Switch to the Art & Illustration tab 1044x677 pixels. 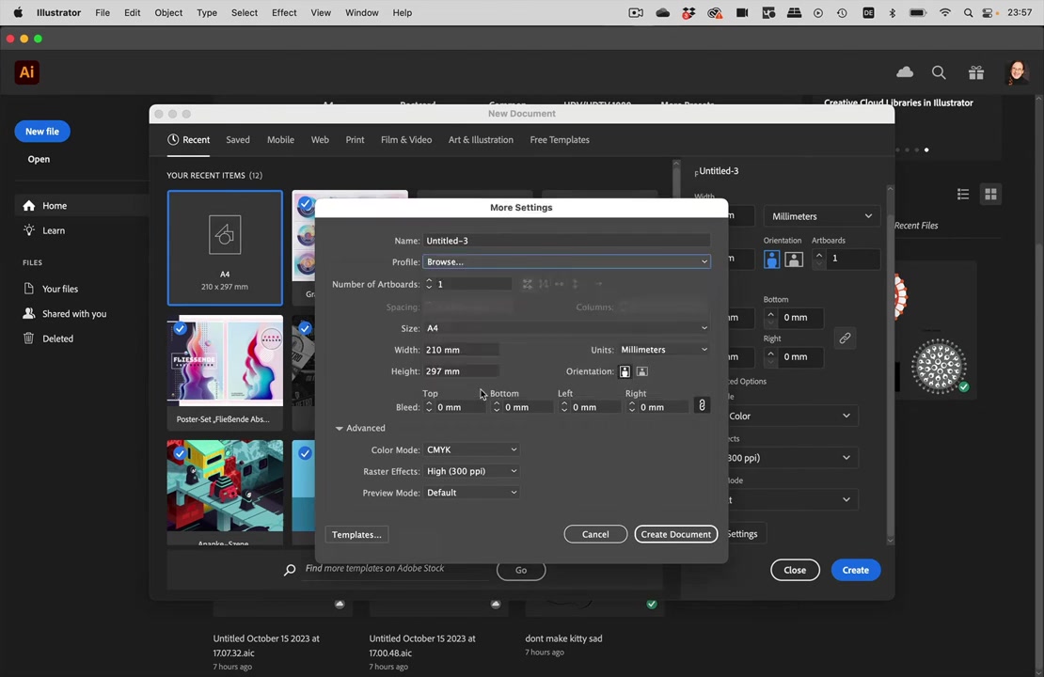[x=481, y=140]
